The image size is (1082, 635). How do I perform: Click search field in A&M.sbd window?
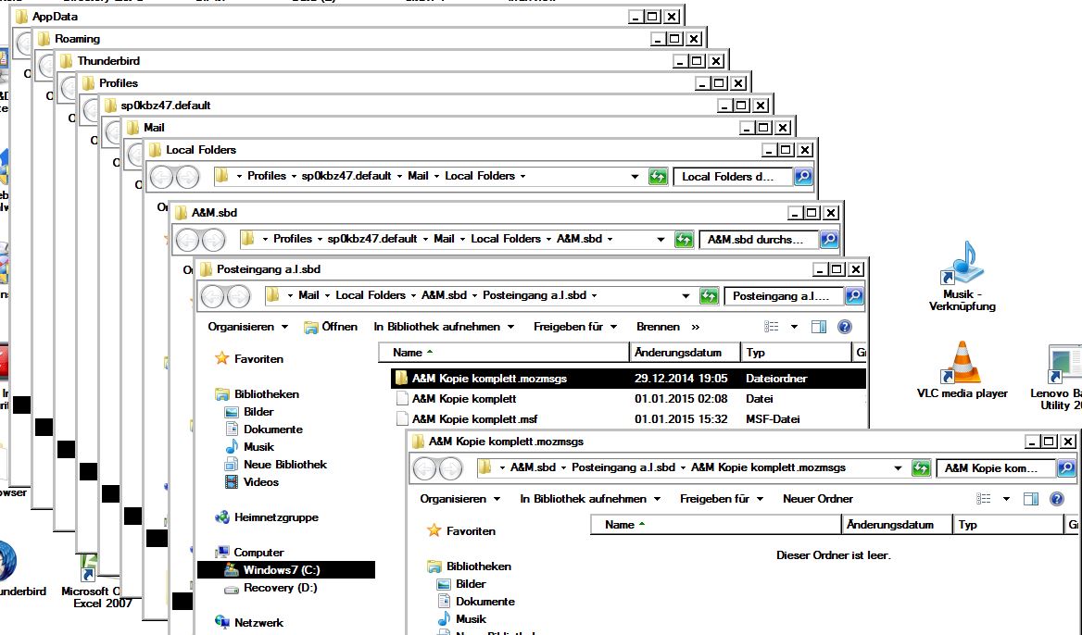click(x=757, y=240)
